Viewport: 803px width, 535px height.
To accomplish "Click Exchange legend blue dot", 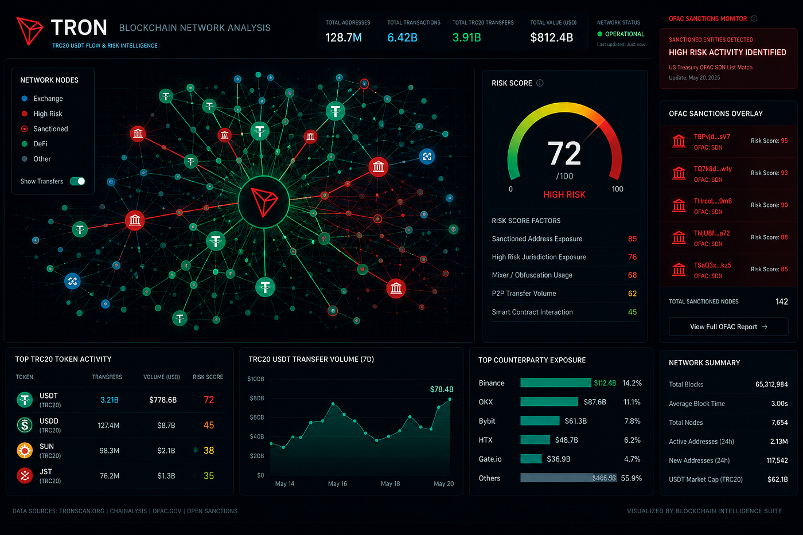I will (x=24, y=99).
